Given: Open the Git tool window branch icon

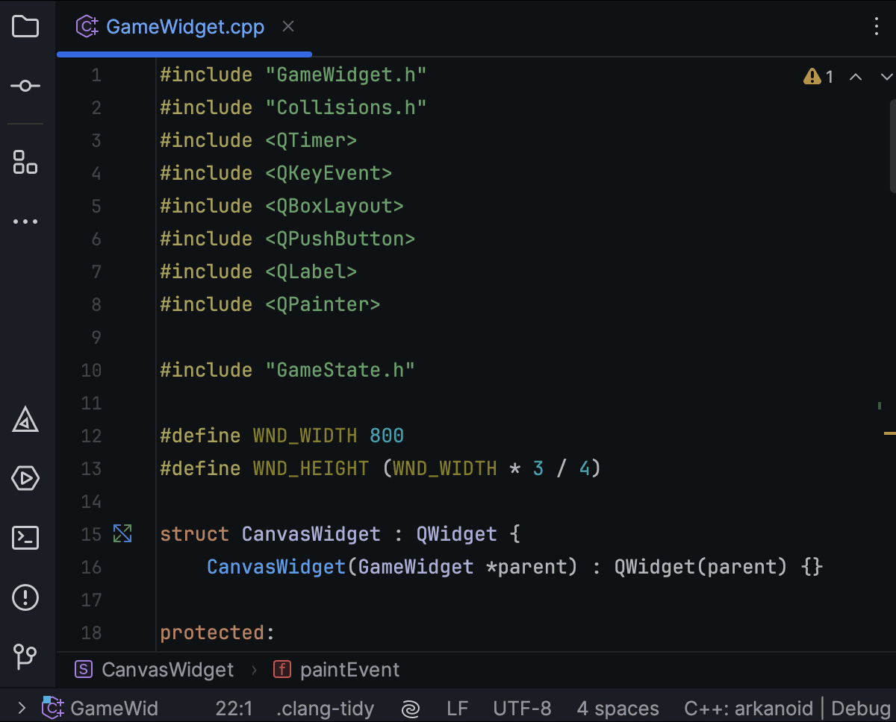Looking at the screenshot, I should tap(25, 656).
